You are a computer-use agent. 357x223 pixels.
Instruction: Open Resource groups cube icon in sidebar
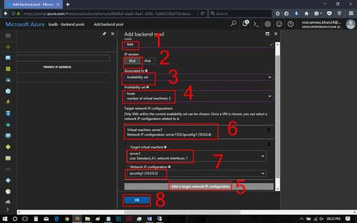coord(8,80)
